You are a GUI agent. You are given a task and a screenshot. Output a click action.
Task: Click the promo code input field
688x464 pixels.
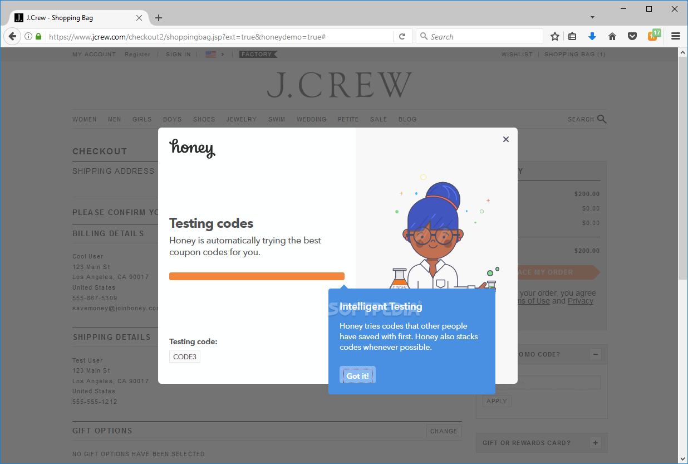pos(559,382)
